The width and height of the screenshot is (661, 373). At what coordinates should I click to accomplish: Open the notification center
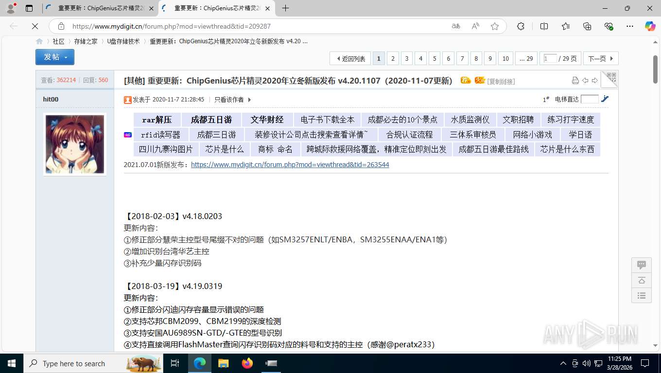[645, 363]
